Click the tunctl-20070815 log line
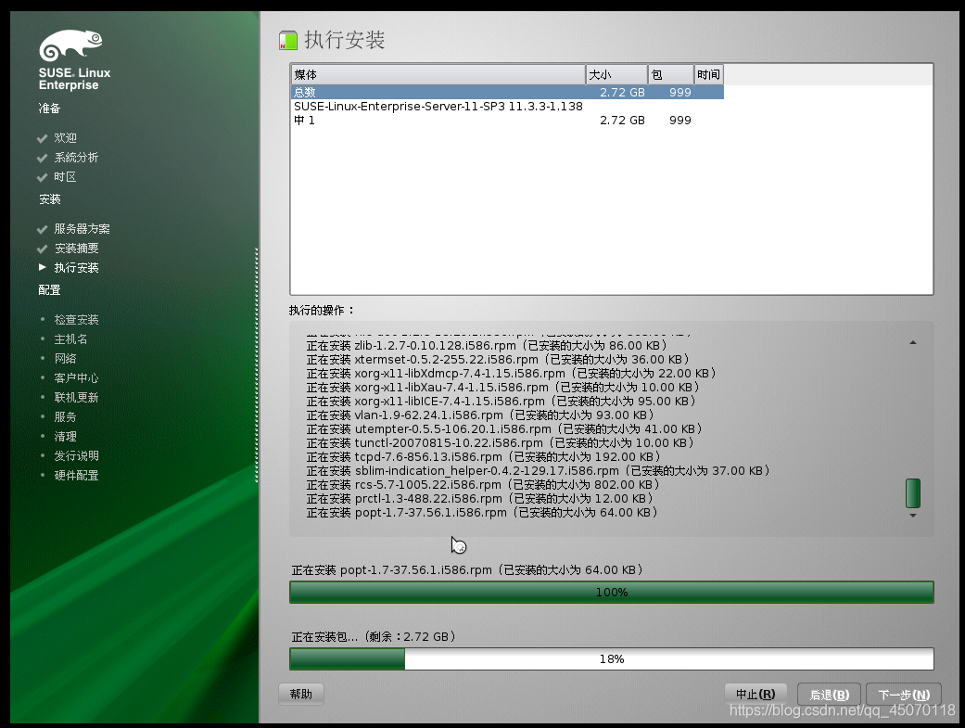 click(x=501, y=443)
